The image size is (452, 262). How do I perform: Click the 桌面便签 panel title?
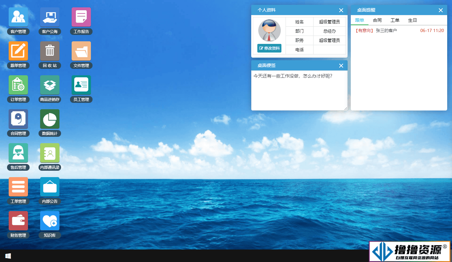pyautogui.click(x=267, y=66)
